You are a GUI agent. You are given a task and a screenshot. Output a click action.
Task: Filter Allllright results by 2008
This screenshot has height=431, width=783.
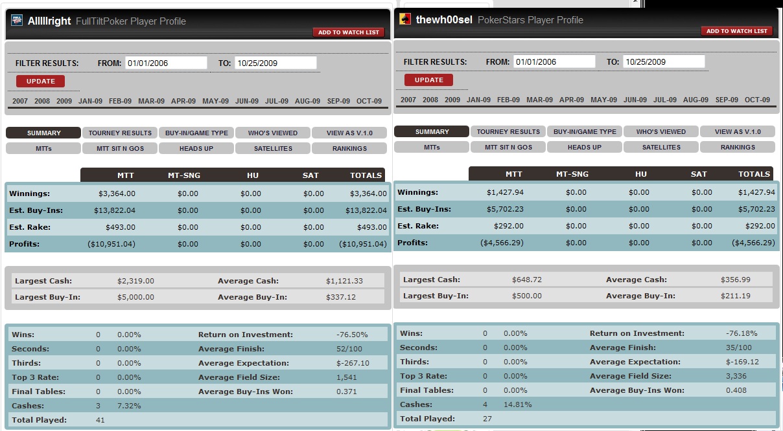[42, 101]
